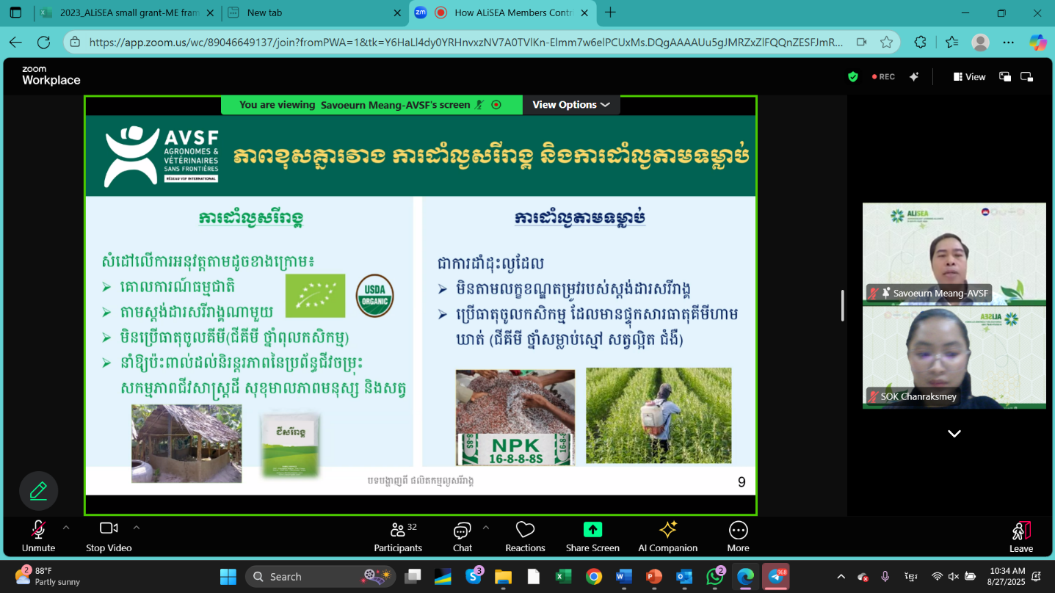This screenshot has height=593, width=1055.
Task: Expand audio settings arrow beside Unmute
Action: point(66,528)
